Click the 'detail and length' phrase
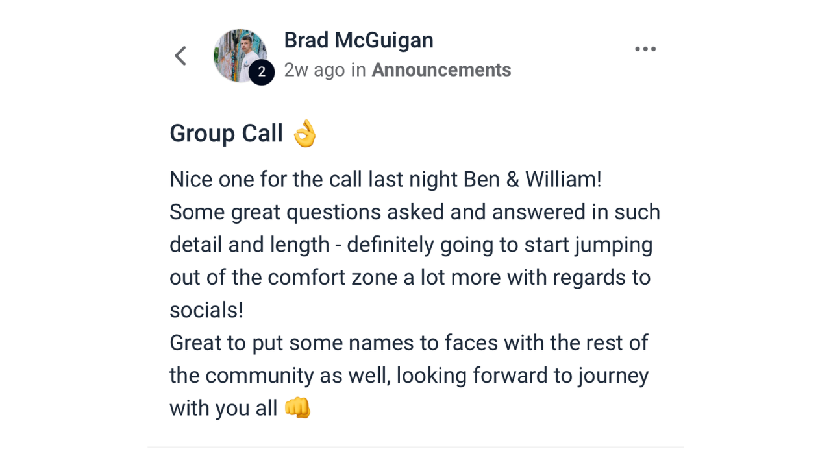 tap(249, 245)
